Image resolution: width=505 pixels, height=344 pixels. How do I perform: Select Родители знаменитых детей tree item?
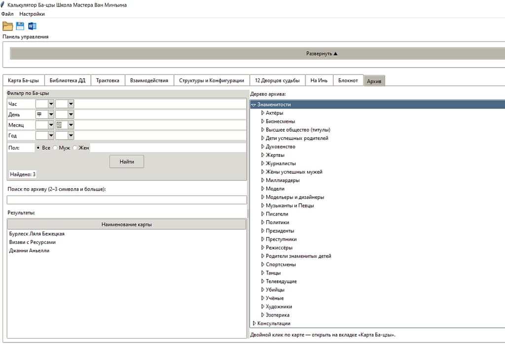pos(298,256)
